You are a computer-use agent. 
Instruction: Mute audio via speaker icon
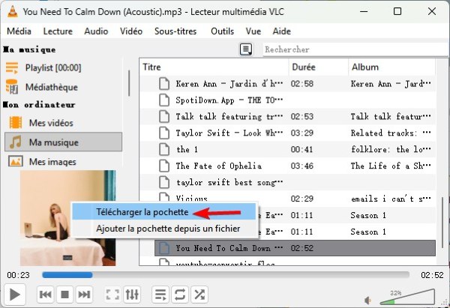pos(368,301)
